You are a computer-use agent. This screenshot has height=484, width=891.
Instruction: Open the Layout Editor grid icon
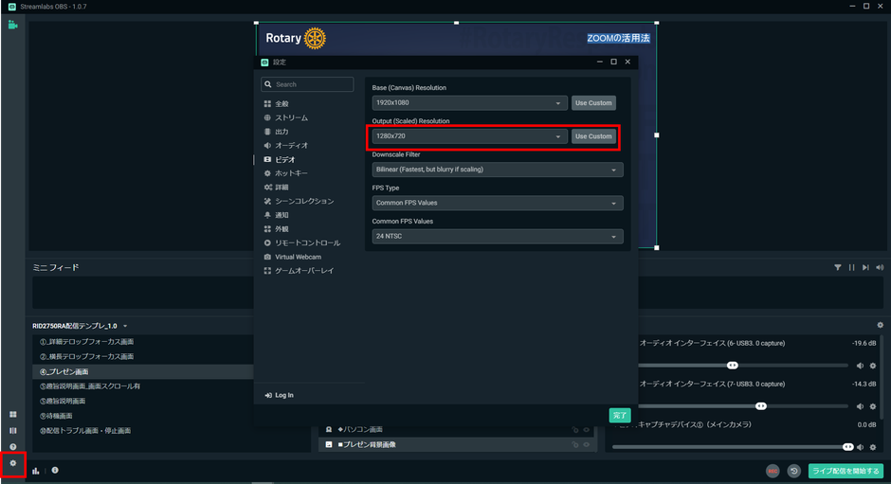(x=12, y=415)
